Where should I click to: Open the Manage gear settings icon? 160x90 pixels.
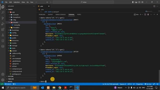click(x=3, y=80)
